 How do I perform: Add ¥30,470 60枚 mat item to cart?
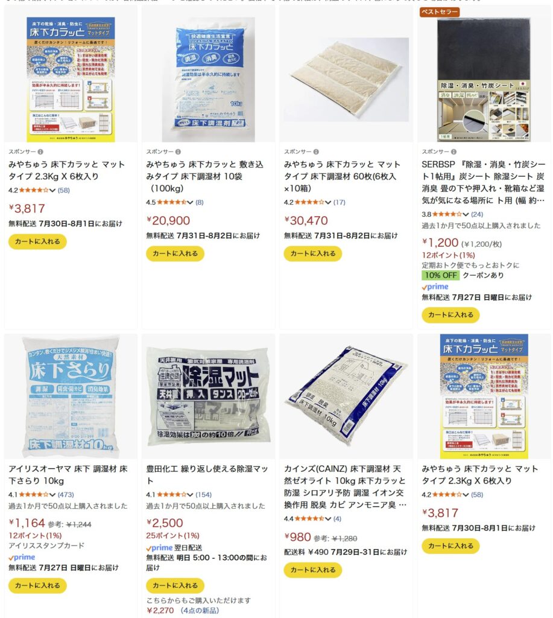(x=313, y=253)
